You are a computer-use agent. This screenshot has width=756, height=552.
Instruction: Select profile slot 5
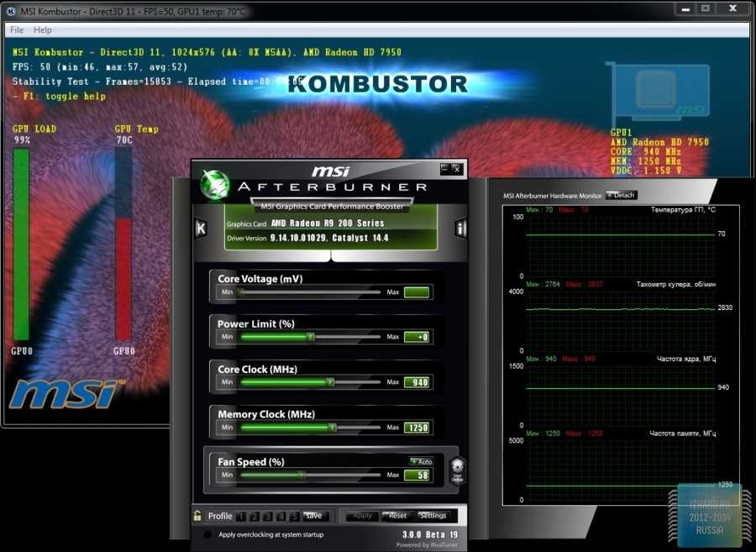click(295, 516)
